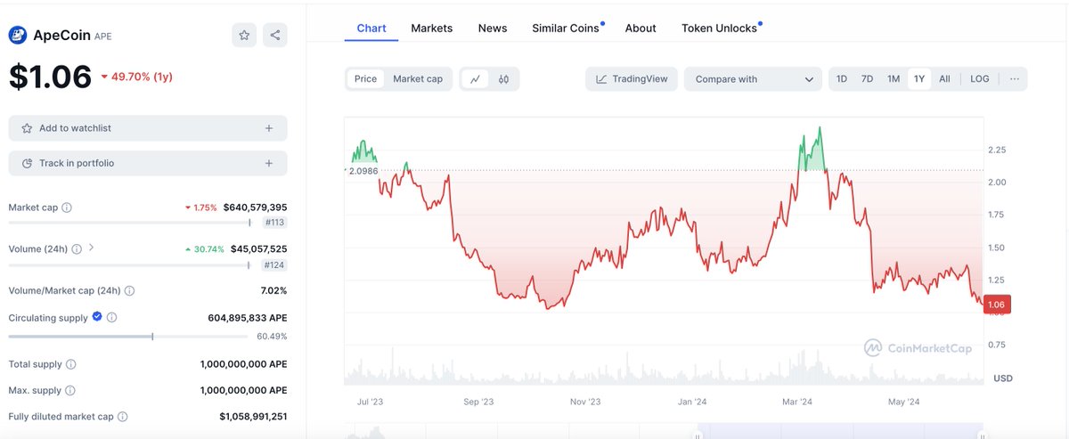The width and height of the screenshot is (1069, 439).
Task: Open the News tab
Action: click(493, 28)
